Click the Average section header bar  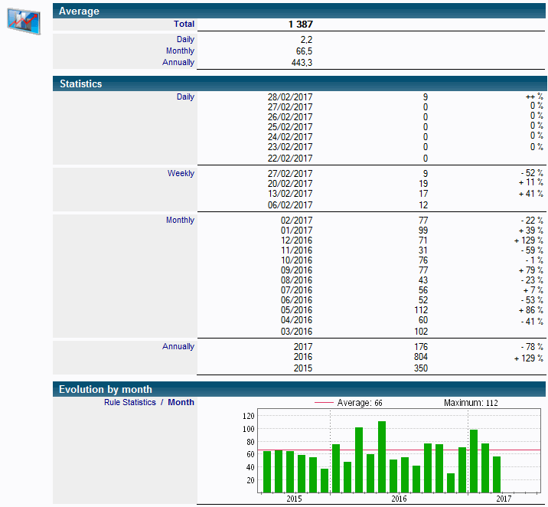pos(299,11)
